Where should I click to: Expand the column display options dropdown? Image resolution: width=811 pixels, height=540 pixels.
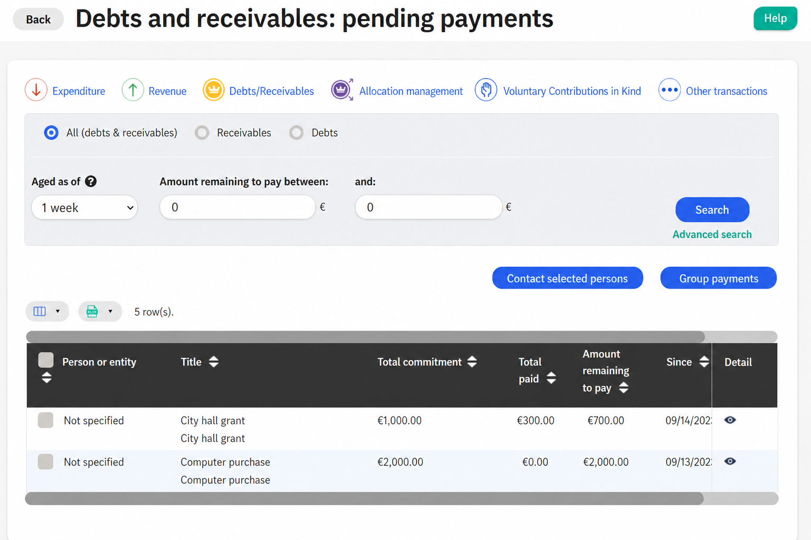coord(48,311)
